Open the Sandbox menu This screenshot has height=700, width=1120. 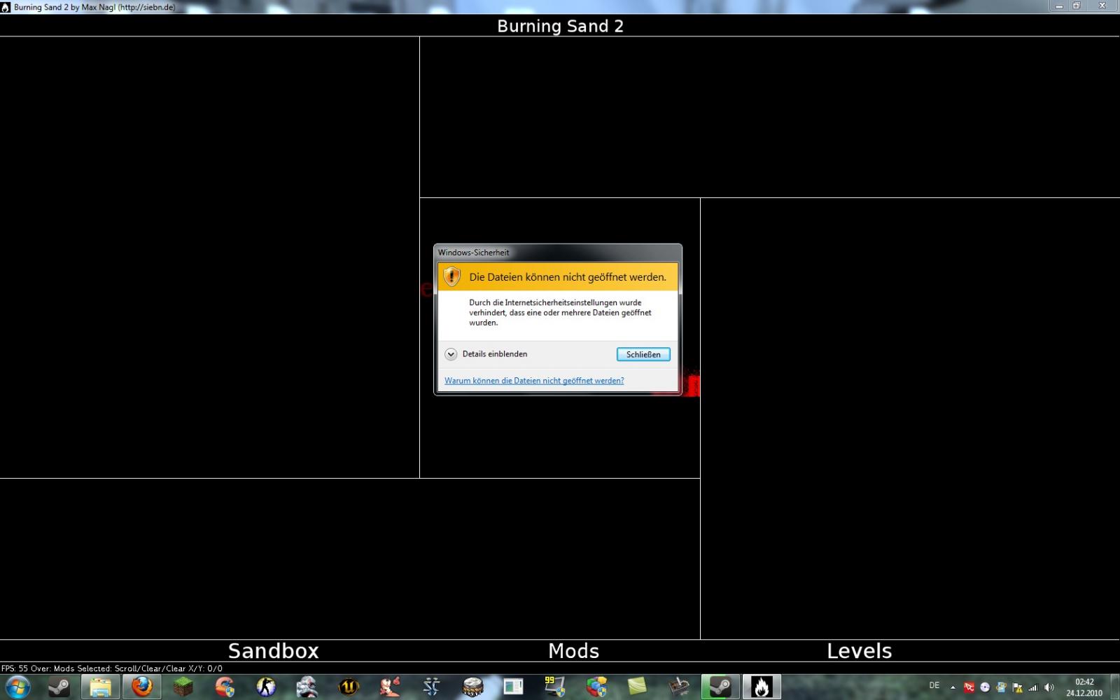pyautogui.click(x=273, y=651)
